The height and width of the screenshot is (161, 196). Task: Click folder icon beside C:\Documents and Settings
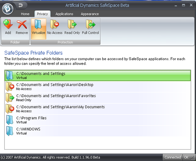pyautogui.click(x=9, y=75)
